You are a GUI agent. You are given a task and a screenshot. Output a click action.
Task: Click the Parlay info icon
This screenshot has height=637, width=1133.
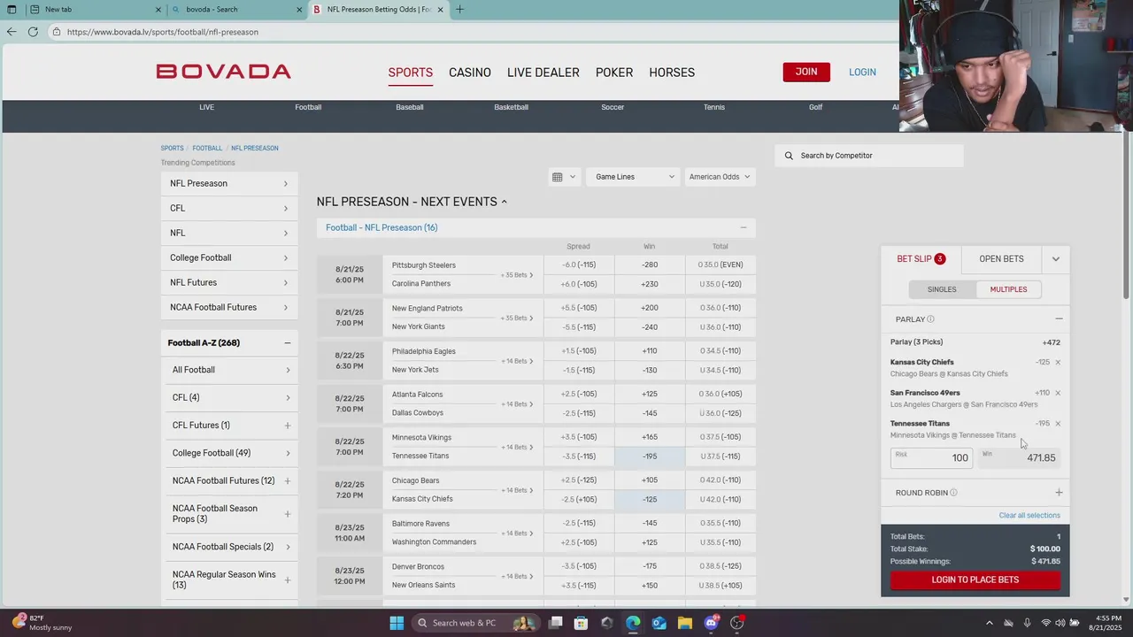click(x=930, y=319)
